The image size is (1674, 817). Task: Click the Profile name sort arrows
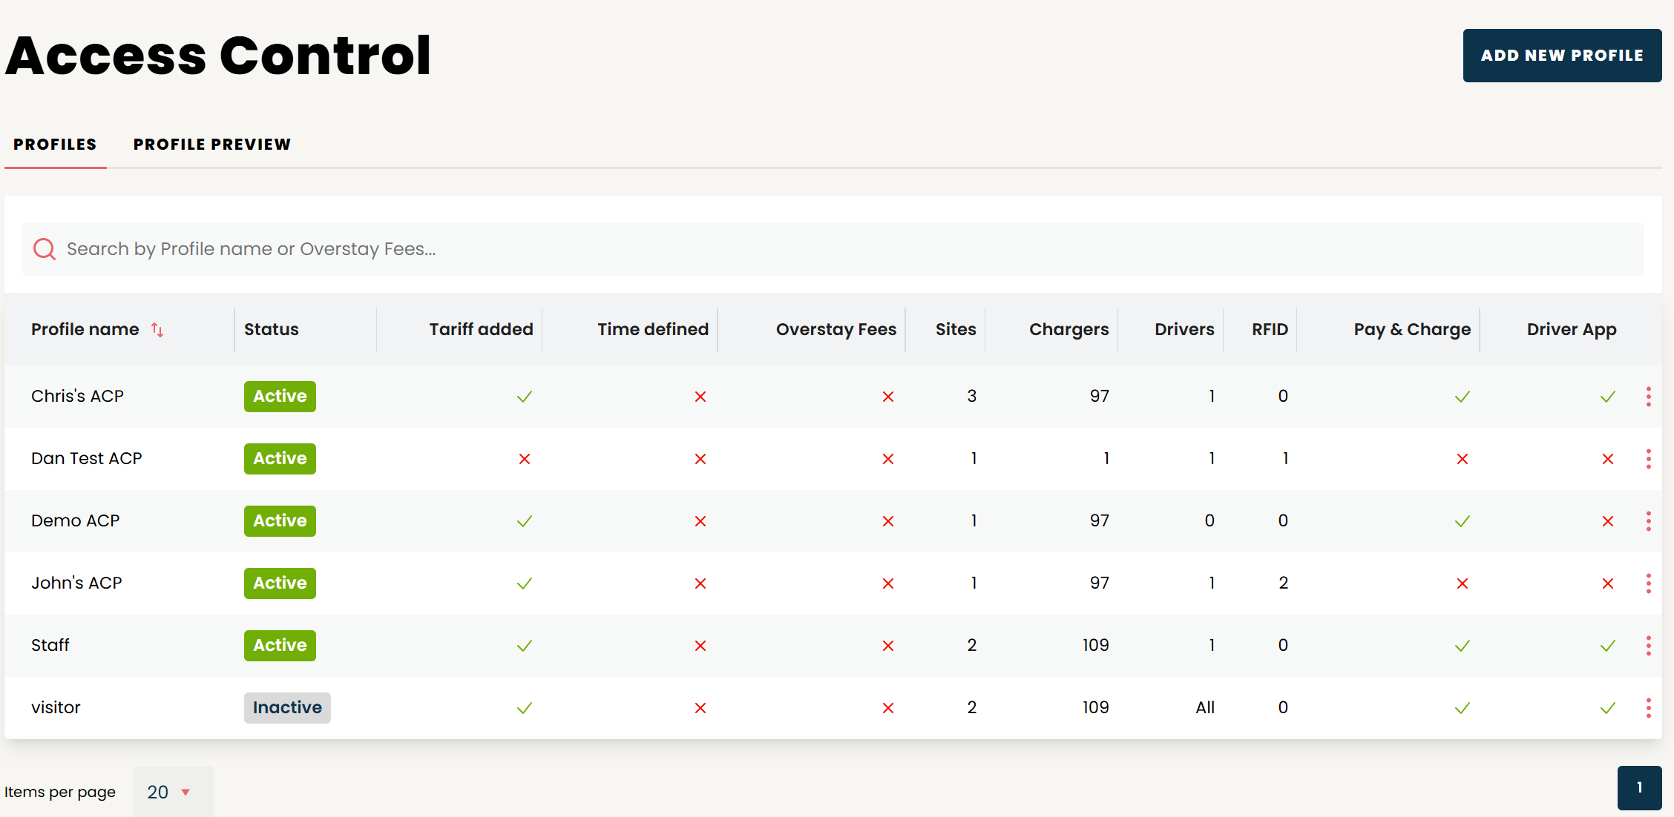[x=158, y=330]
